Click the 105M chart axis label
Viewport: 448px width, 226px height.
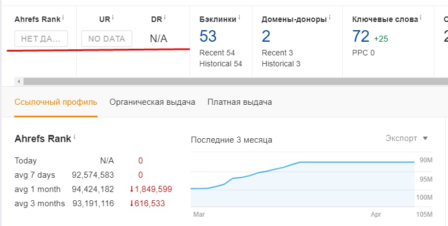point(424,214)
